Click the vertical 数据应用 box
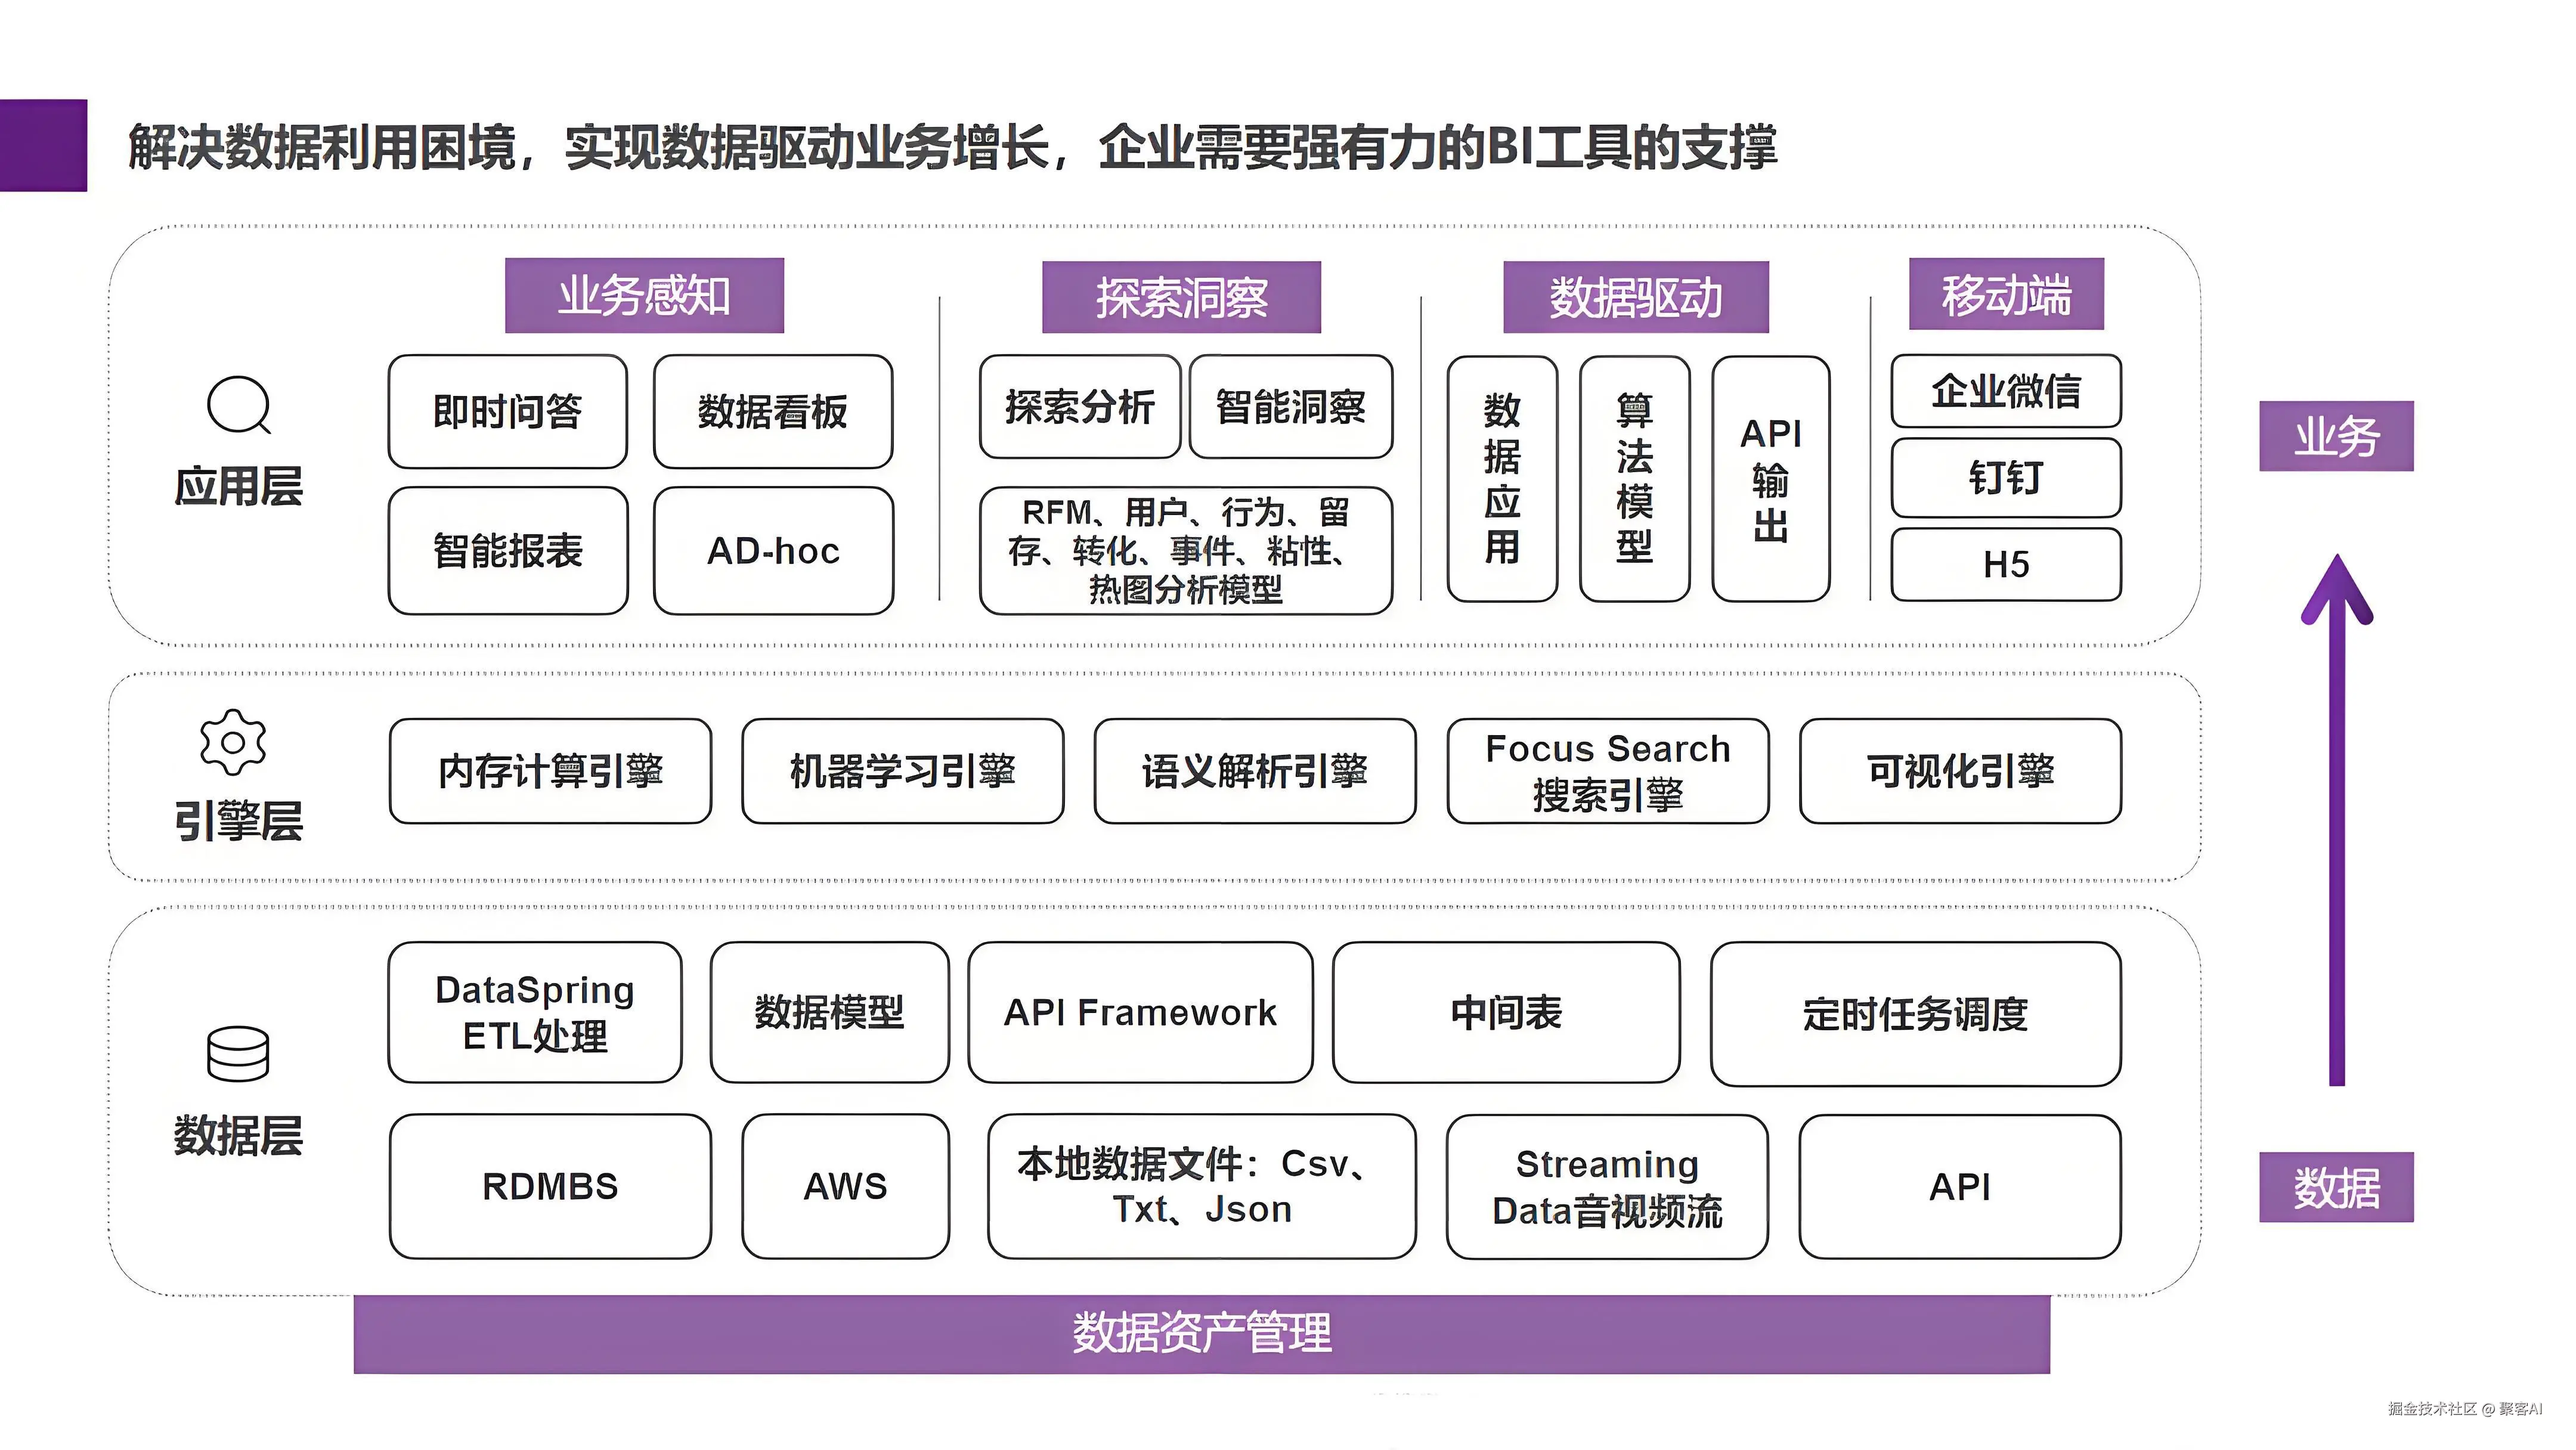This screenshot has height=1450, width=2576. pos(1502,478)
